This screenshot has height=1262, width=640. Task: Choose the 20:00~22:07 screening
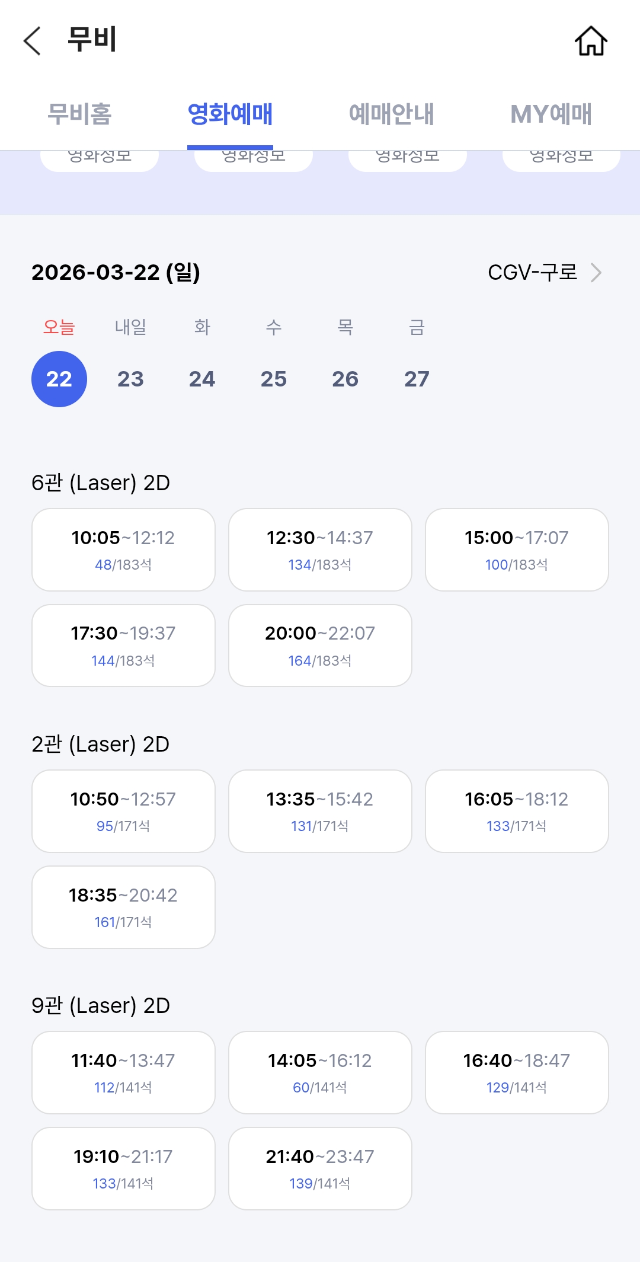(320, 646)
